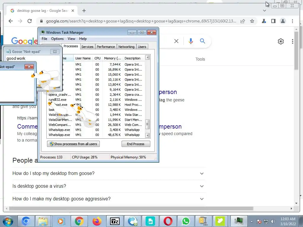Image resolution: width=303 pixels, height=227 pixels.
Task: Click Show processes from all users
Action: point(73,144)
